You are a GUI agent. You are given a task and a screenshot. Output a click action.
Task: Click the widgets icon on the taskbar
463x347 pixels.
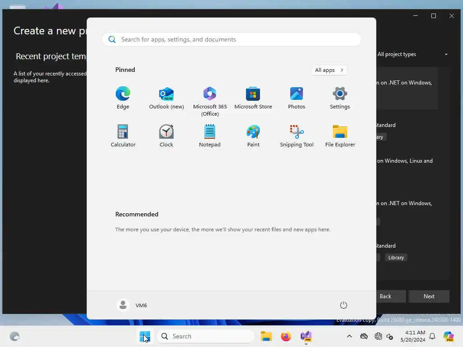point(14,336)
